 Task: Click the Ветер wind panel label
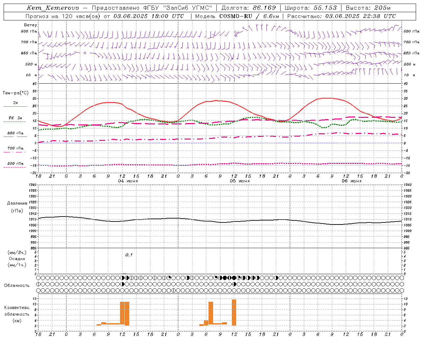tap(31, 25)
